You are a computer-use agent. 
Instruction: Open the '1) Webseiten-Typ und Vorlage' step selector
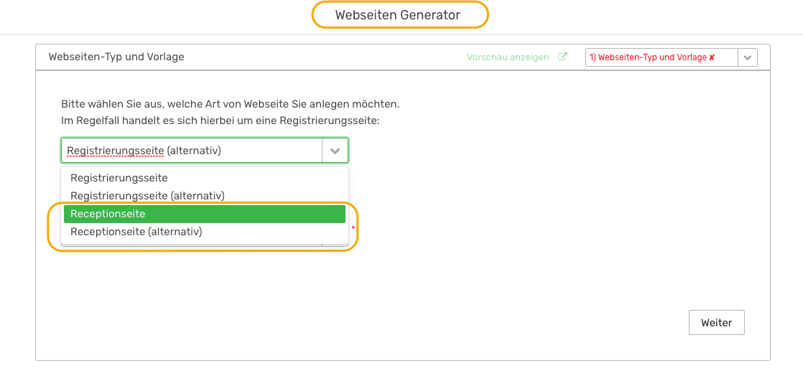[671, 58]
